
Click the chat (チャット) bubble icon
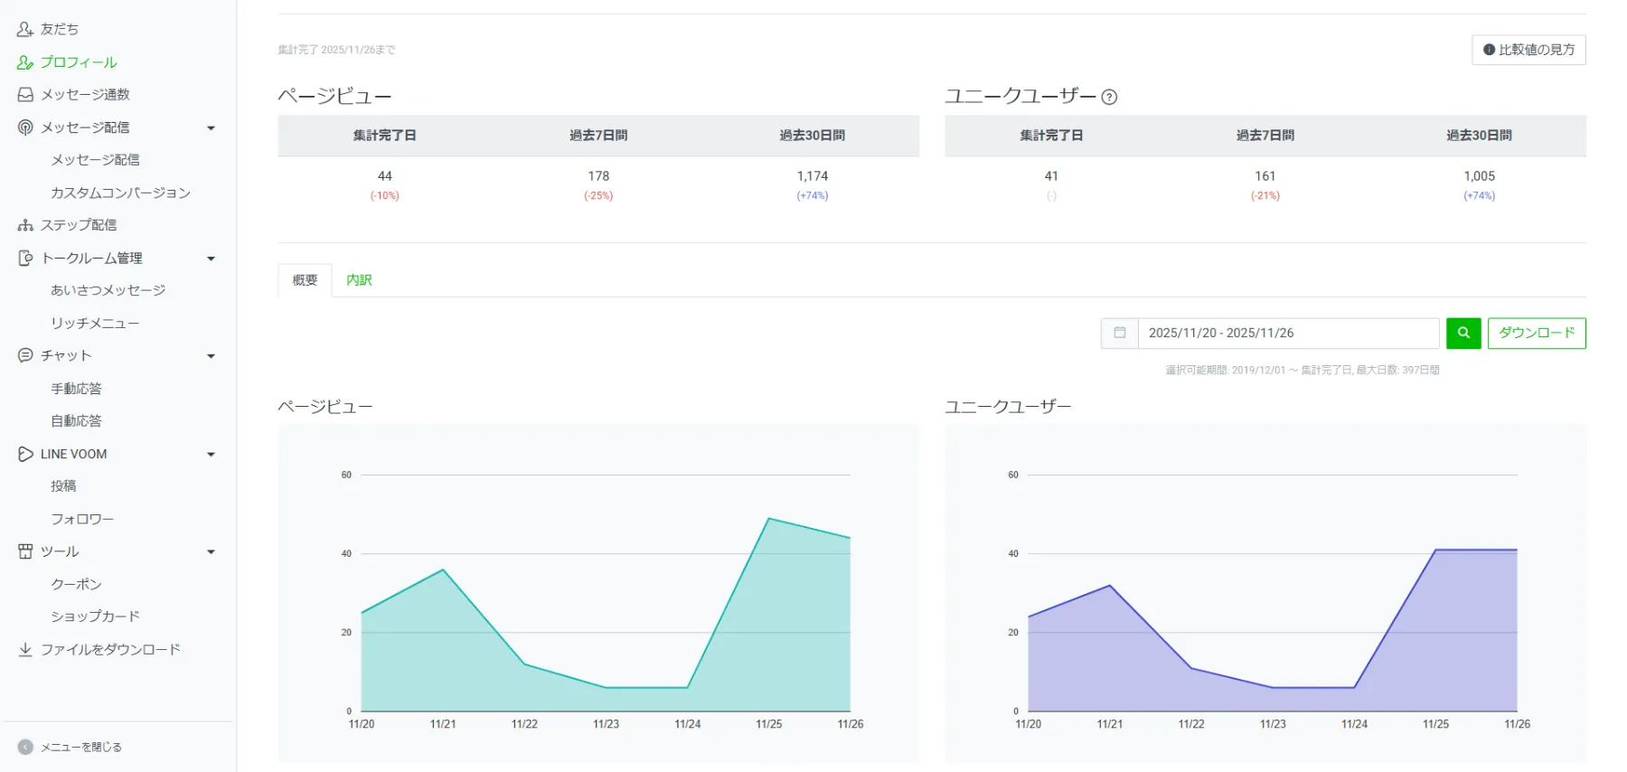(25, 356)
